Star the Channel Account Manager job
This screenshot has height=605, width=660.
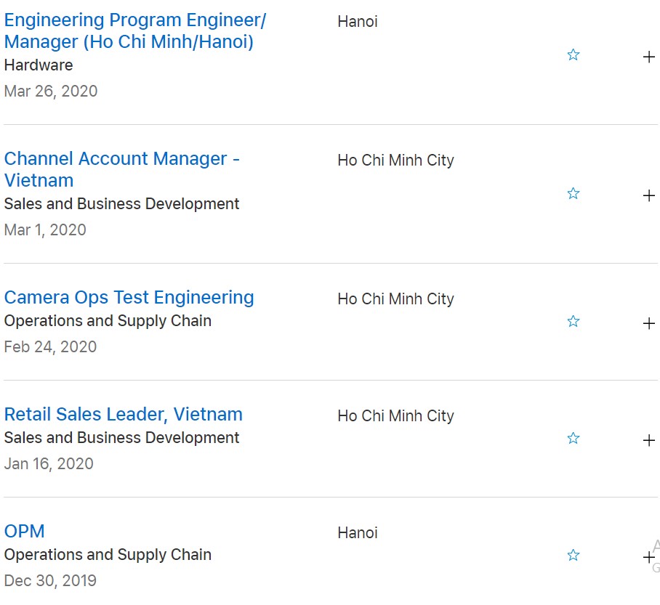tap(573, 194)
